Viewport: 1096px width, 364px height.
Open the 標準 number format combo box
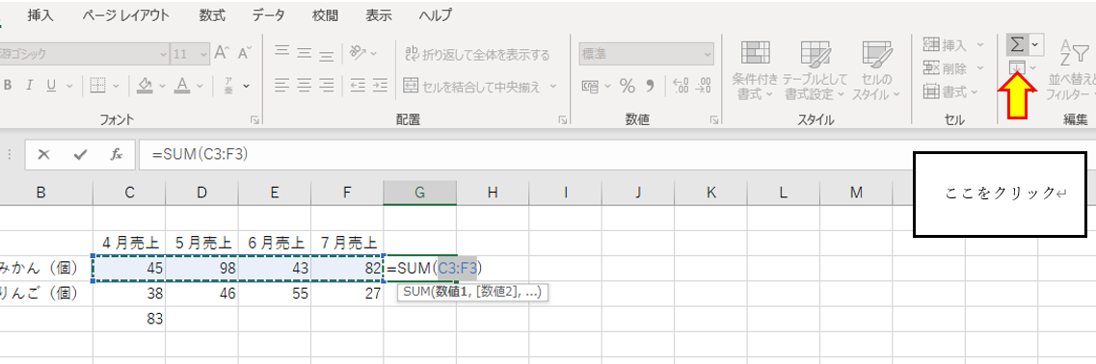(x=647, y=53)
